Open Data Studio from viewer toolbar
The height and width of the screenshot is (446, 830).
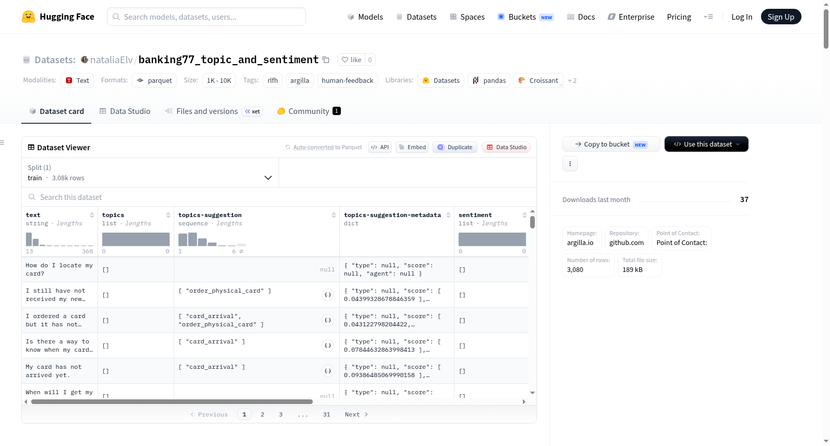click(x=506, y=147)
